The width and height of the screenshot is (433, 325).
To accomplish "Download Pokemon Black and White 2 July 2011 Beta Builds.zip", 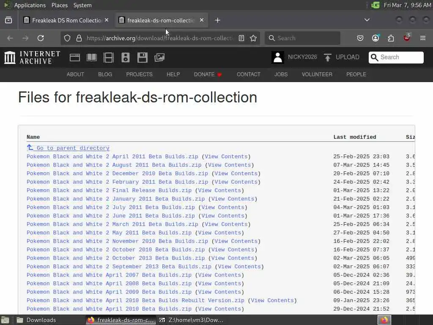I will (111, 207).
